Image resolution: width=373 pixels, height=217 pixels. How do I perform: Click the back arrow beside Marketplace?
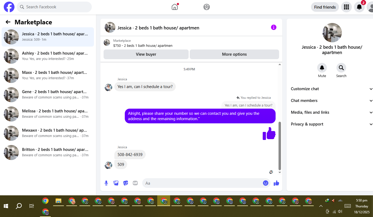point(8,22)
